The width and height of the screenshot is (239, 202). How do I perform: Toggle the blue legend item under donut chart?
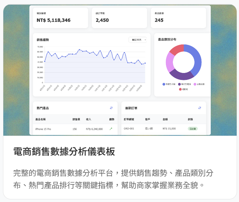coord(170,84)
